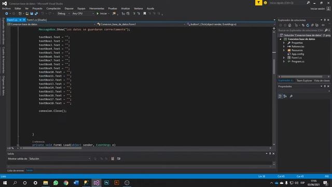
Task: Open the Any CPU platform dropdown
Action: pyautogui.click(x=83, y=14)
